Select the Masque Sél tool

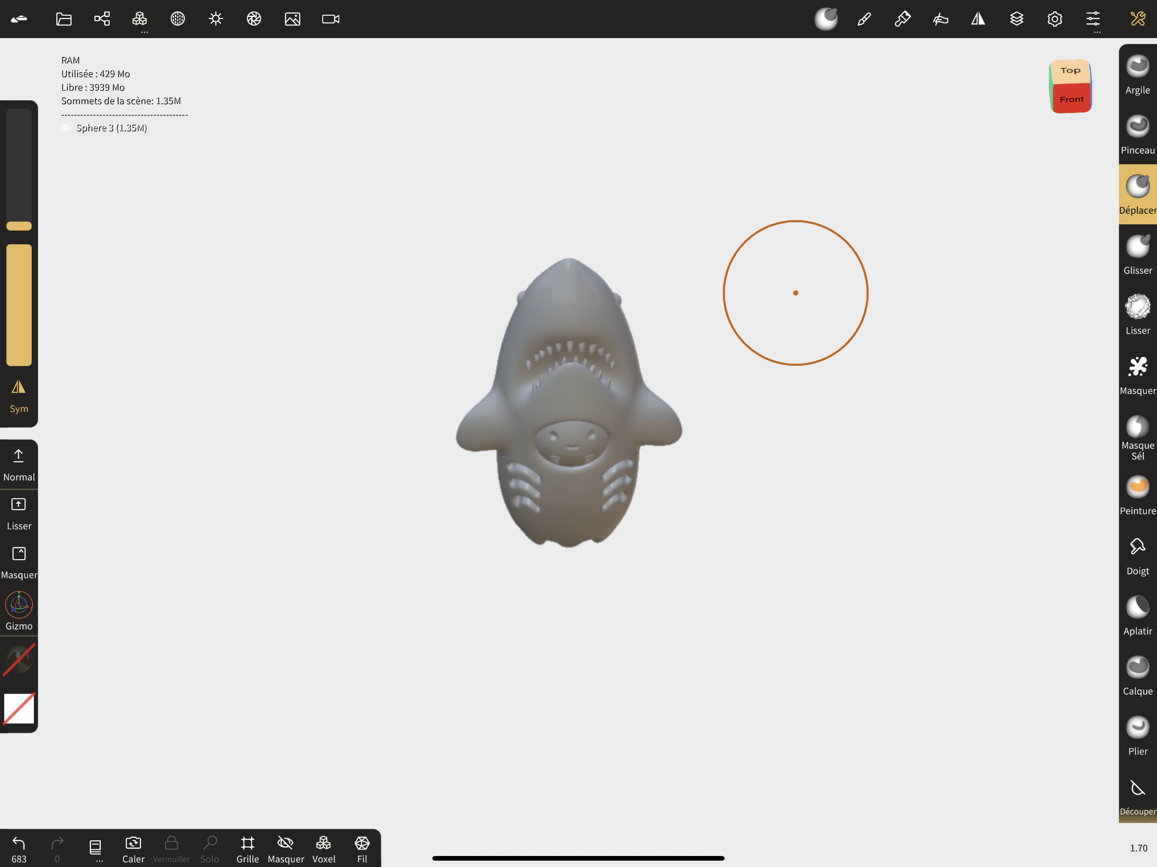pyautogui.click(x=1137, y=437)
